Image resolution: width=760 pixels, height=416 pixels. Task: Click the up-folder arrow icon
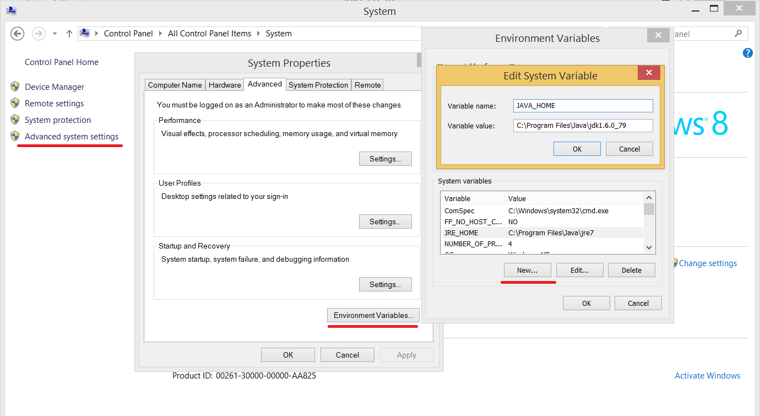click(x=69, y=34)
